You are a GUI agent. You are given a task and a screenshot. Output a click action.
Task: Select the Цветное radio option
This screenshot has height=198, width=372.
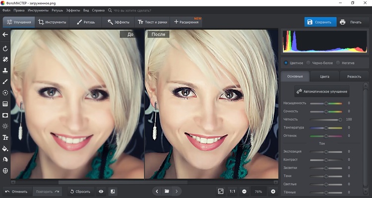pos(286,63)
